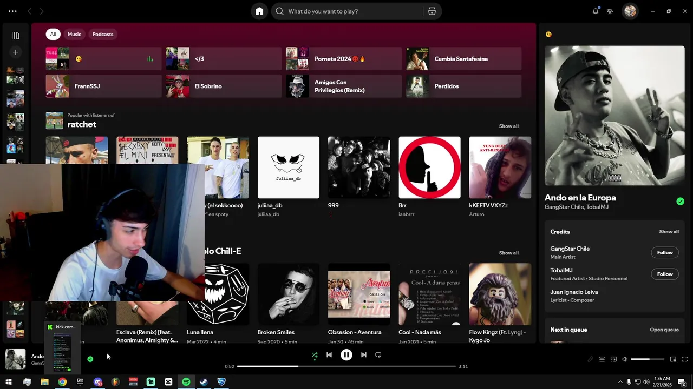Open the ratchet artist link
The image size is (693, 389).
click(82, 124)
